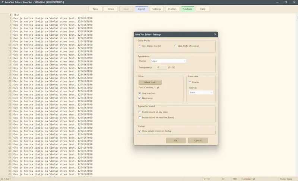This screenshot has height=181, width=298.
Task: Click the Font: Consolas, 11 pt label
Action: tap(149, 88)
